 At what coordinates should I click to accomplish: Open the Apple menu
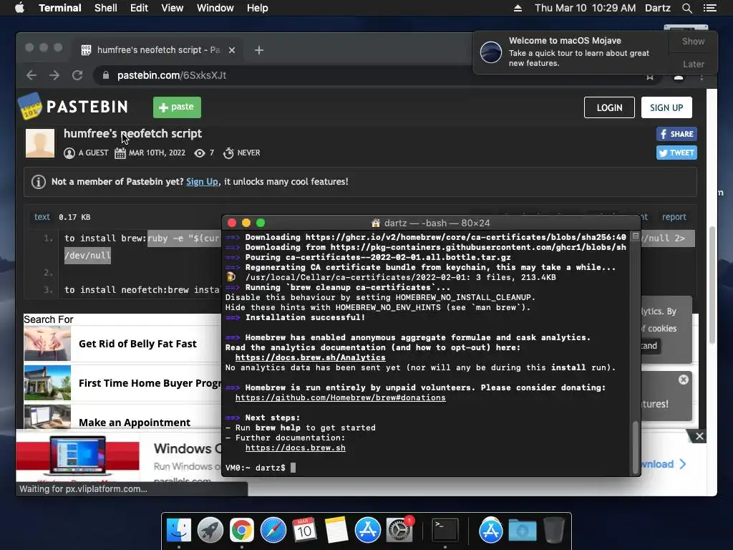click(19, 8)
